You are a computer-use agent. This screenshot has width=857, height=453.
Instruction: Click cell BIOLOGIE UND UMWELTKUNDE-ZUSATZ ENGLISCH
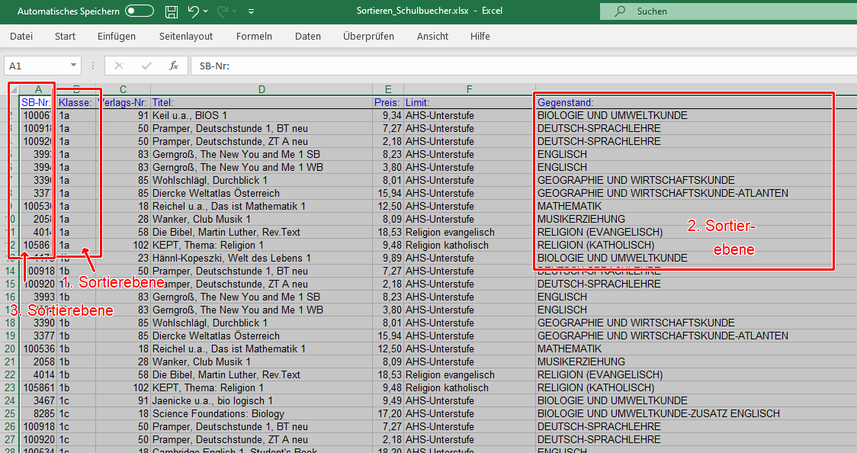[696, 413]
